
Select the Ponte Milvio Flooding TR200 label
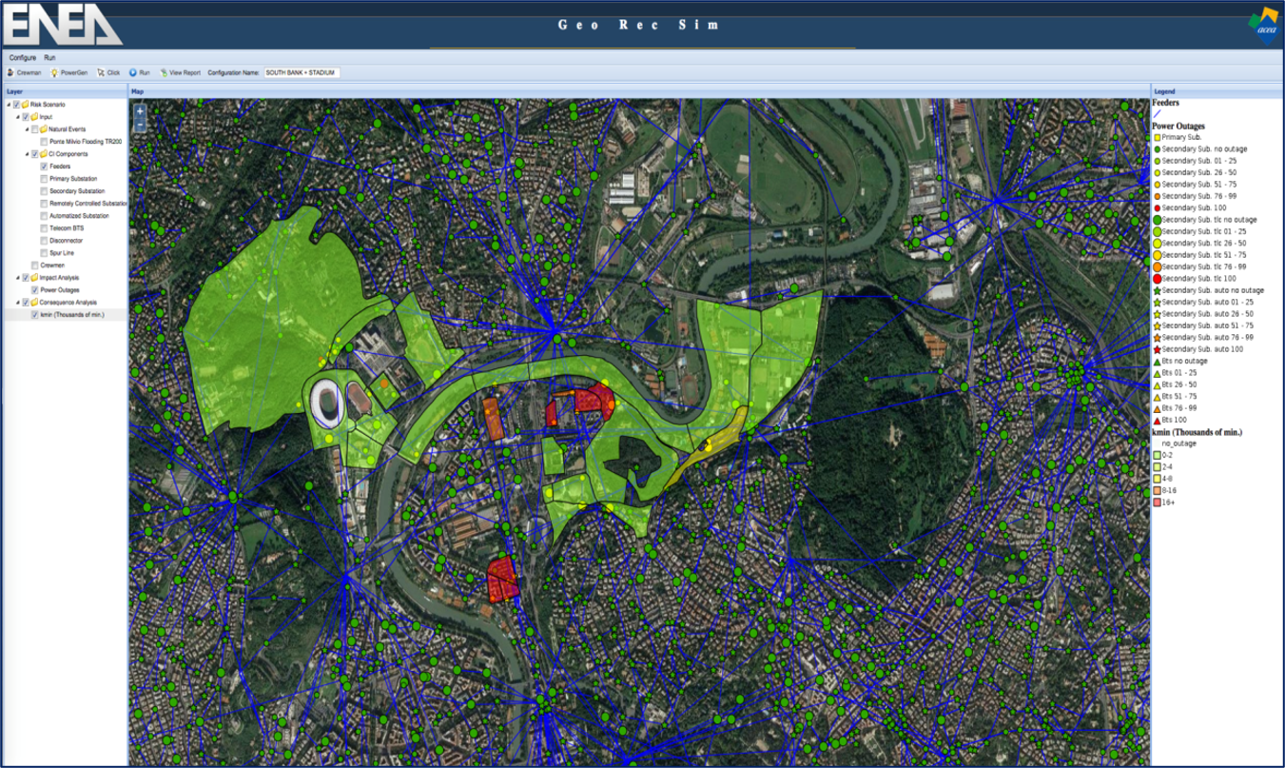[86, 142]
